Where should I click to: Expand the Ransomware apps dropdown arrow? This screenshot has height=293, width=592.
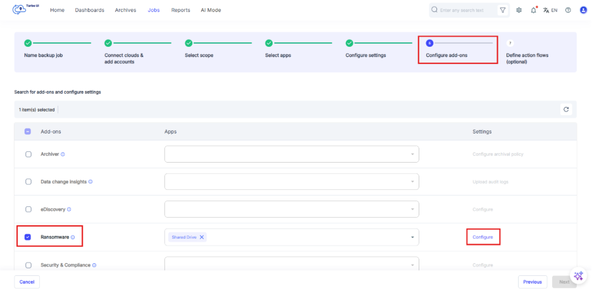[x=412, y=237]
